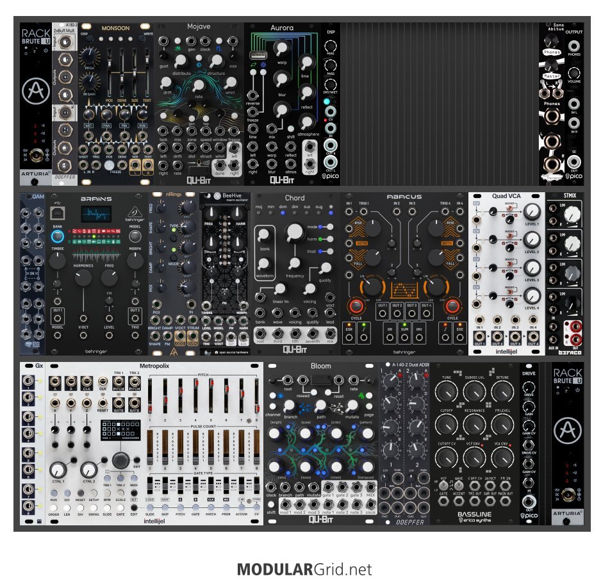
Task: Click the intellijel logo on Quad VCA
Action: coord(506,352)
